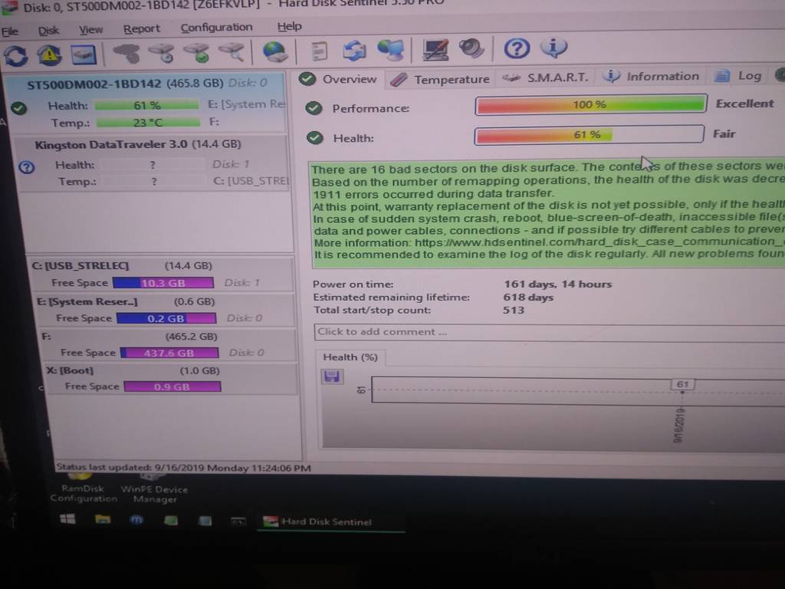Select the Kingston DataTraveler 3.0 disk entry
Image resolution: width=785 pixels, height=589 pixels.
(x=151, y=163)
